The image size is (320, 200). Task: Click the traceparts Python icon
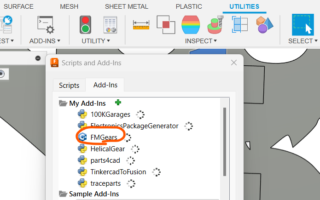(82, 183)
